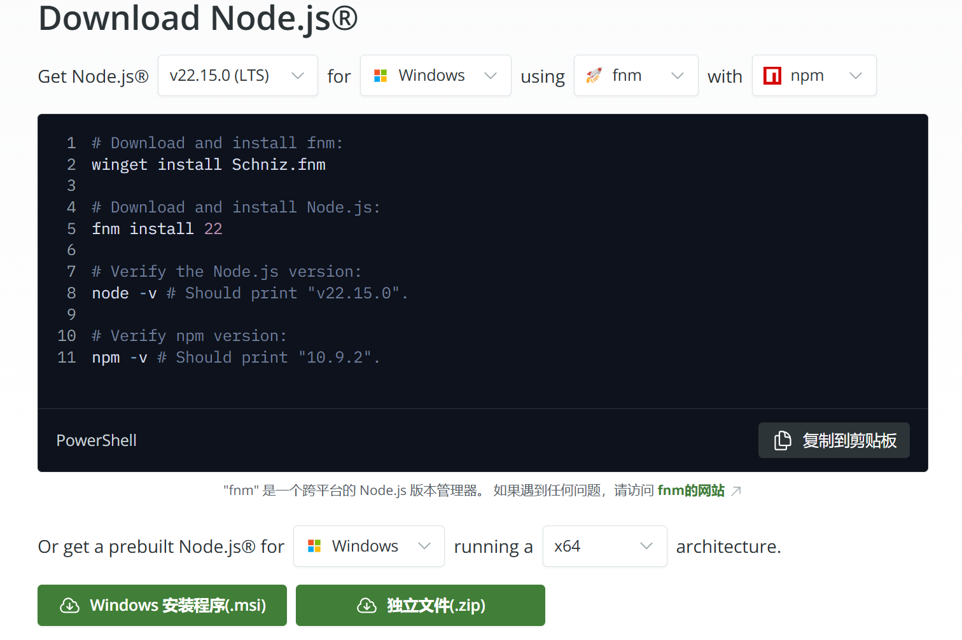Click the external link arrow after fnm的网站
The image size is (962, 640).
(736, 490)
